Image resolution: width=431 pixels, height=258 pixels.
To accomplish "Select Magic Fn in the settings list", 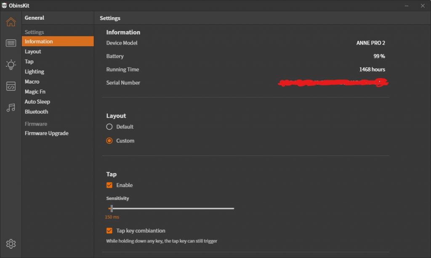I will tap(35, 92).
